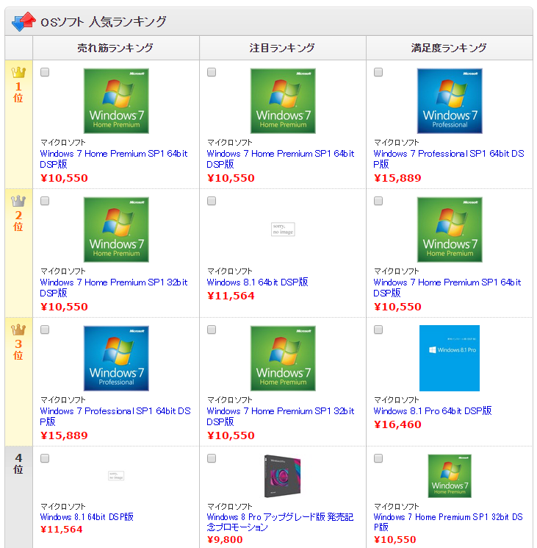
Task: Click the red-blue arrows ranking icon in the header
Action: (x=24, y=21)
